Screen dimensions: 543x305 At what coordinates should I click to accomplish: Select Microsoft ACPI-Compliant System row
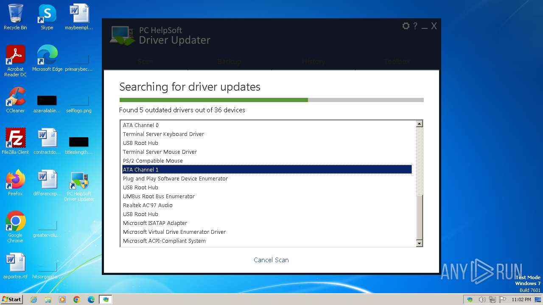tap(266, 241)
